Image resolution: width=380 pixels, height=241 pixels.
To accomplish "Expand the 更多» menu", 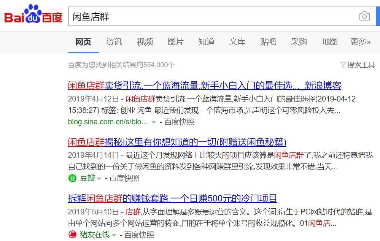I will tap(360, 42).
